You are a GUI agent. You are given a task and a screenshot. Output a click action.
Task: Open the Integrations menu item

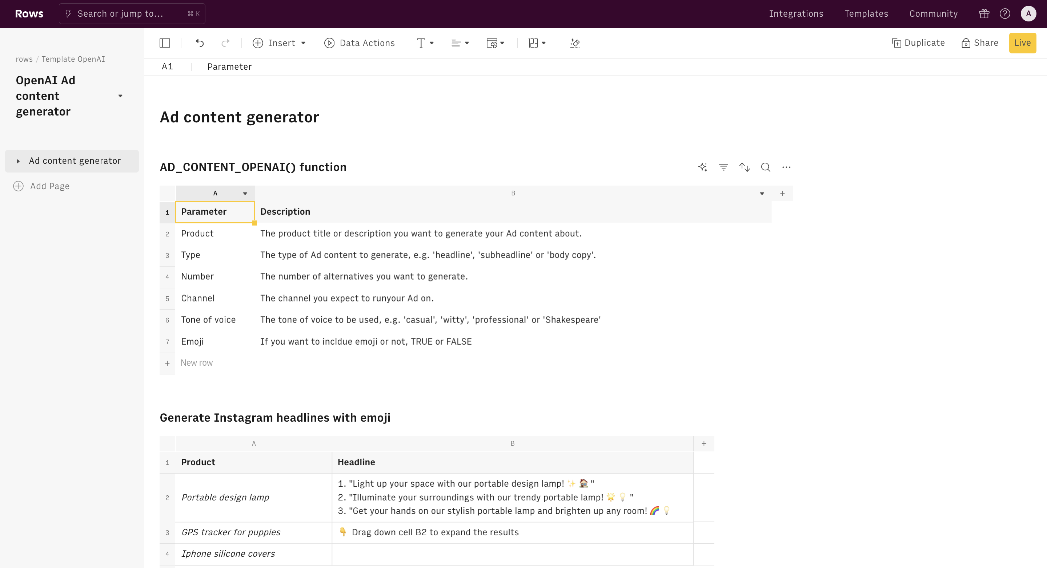[796, 14]
